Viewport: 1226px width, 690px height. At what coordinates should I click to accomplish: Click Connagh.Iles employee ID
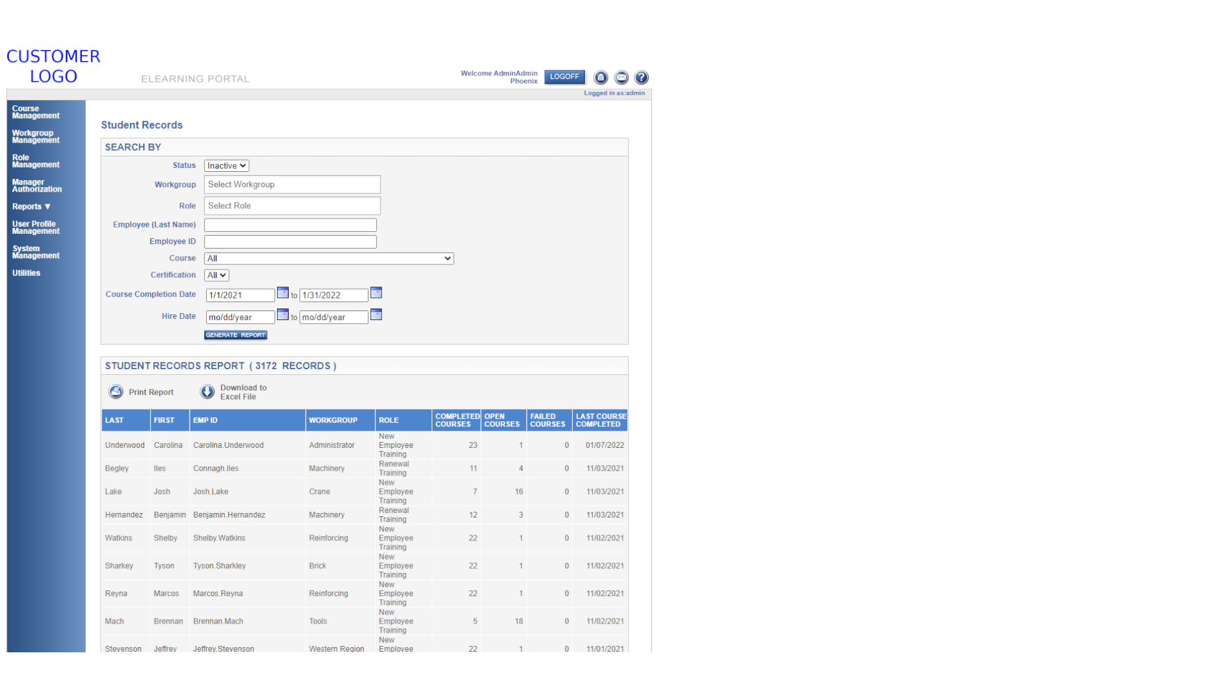[216, 468]
